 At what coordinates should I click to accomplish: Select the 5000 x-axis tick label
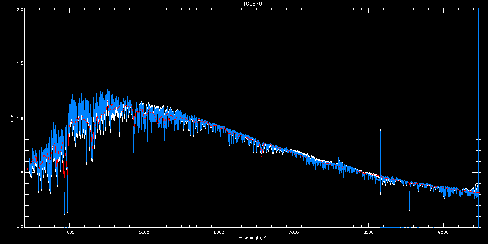click(x=144, y=233)
